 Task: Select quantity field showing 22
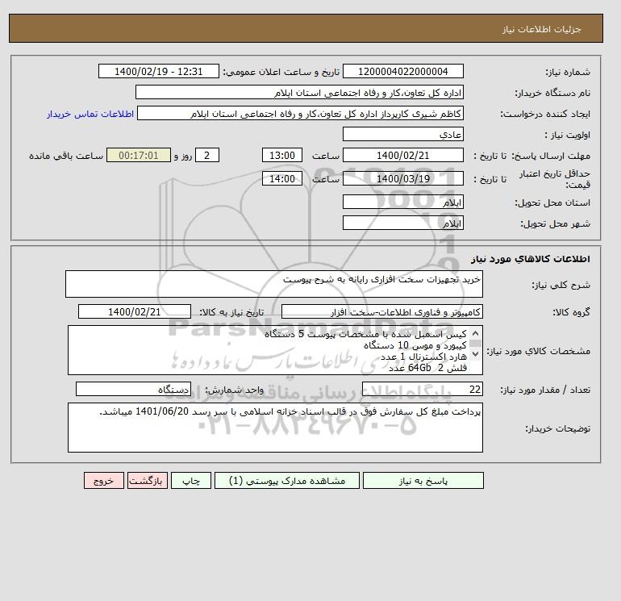pos(422,389)
